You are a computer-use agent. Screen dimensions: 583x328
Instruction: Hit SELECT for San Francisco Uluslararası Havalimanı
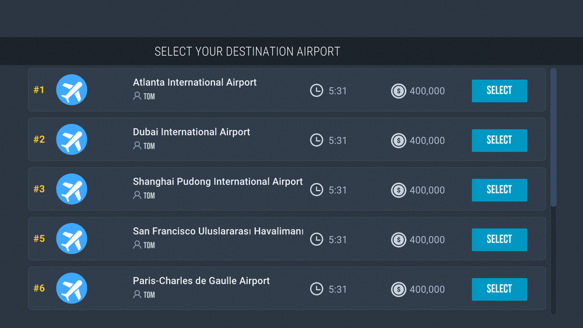click(x=499, y=239)
